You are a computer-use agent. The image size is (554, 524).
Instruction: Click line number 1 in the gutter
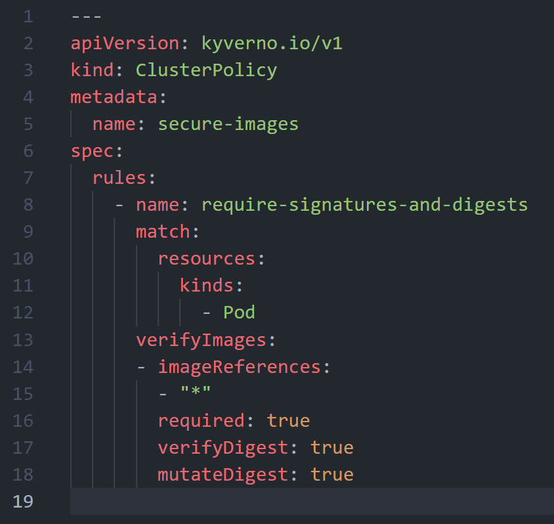click(x=28, y=16)
